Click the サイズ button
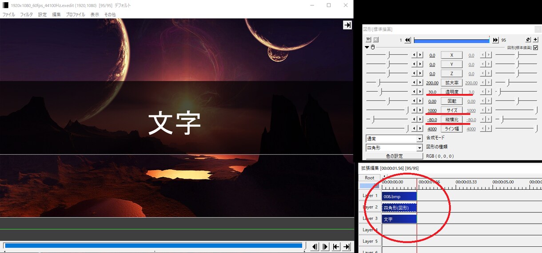This screenshot has width=542, height=253. tap(452, 110)
